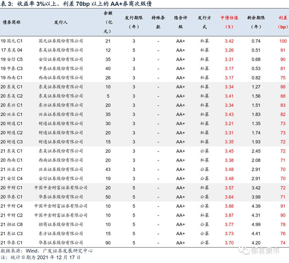Click issuer '中泰证券股份有限公司'
Viewport: 289px width, 263px height.
[61, 69]
